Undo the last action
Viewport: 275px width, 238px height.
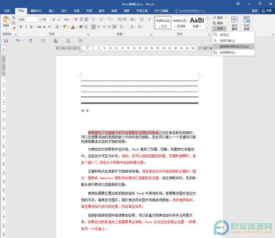pos(18,41)
